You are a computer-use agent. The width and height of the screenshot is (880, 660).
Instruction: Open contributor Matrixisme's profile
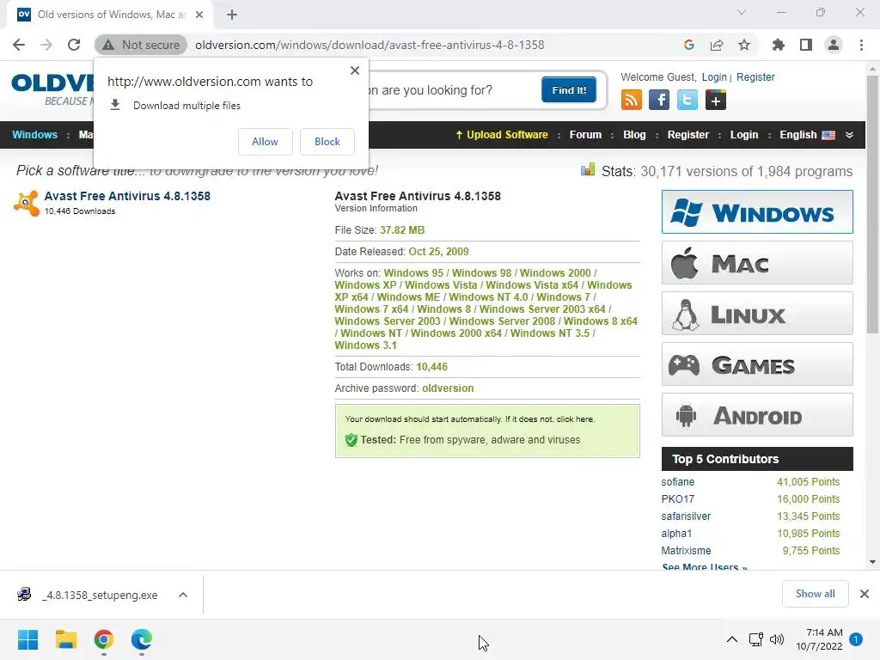tap(686, 551)
